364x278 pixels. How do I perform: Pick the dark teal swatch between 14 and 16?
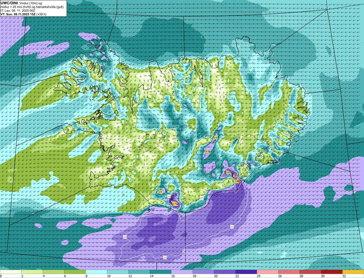tap(161, 272)
